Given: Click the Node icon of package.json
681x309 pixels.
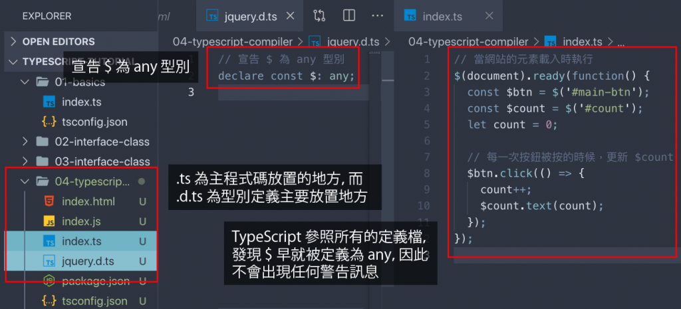Looking at the screenshot, I should [49, 281].
